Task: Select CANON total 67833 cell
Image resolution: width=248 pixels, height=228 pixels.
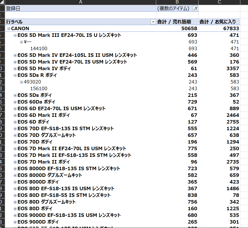Action: pos(219,29)
